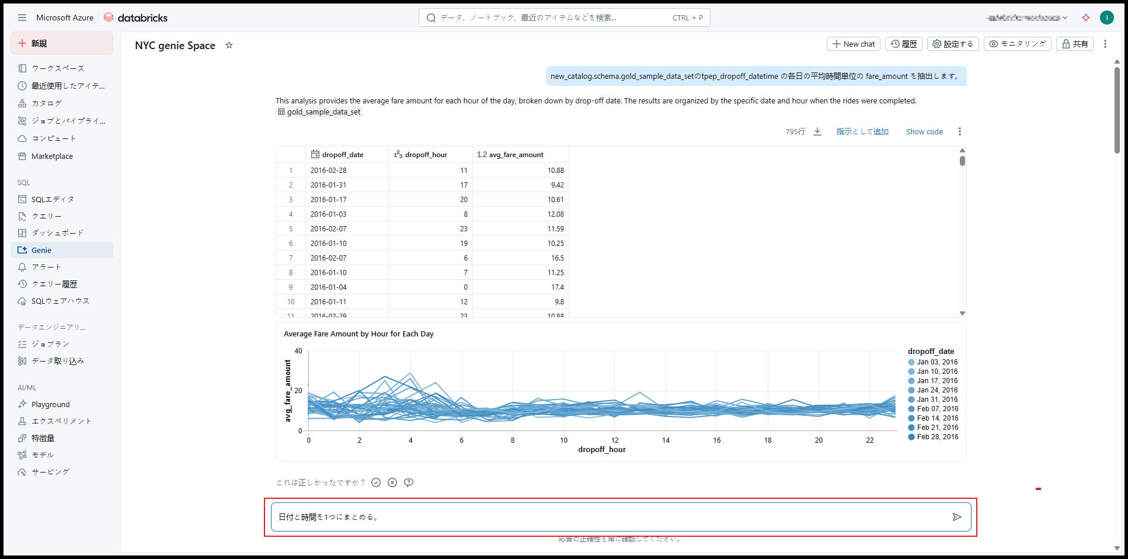Download the 795-row results
Image resolution: width=1128 pixels, height=559 pixels.
(817, 131)
